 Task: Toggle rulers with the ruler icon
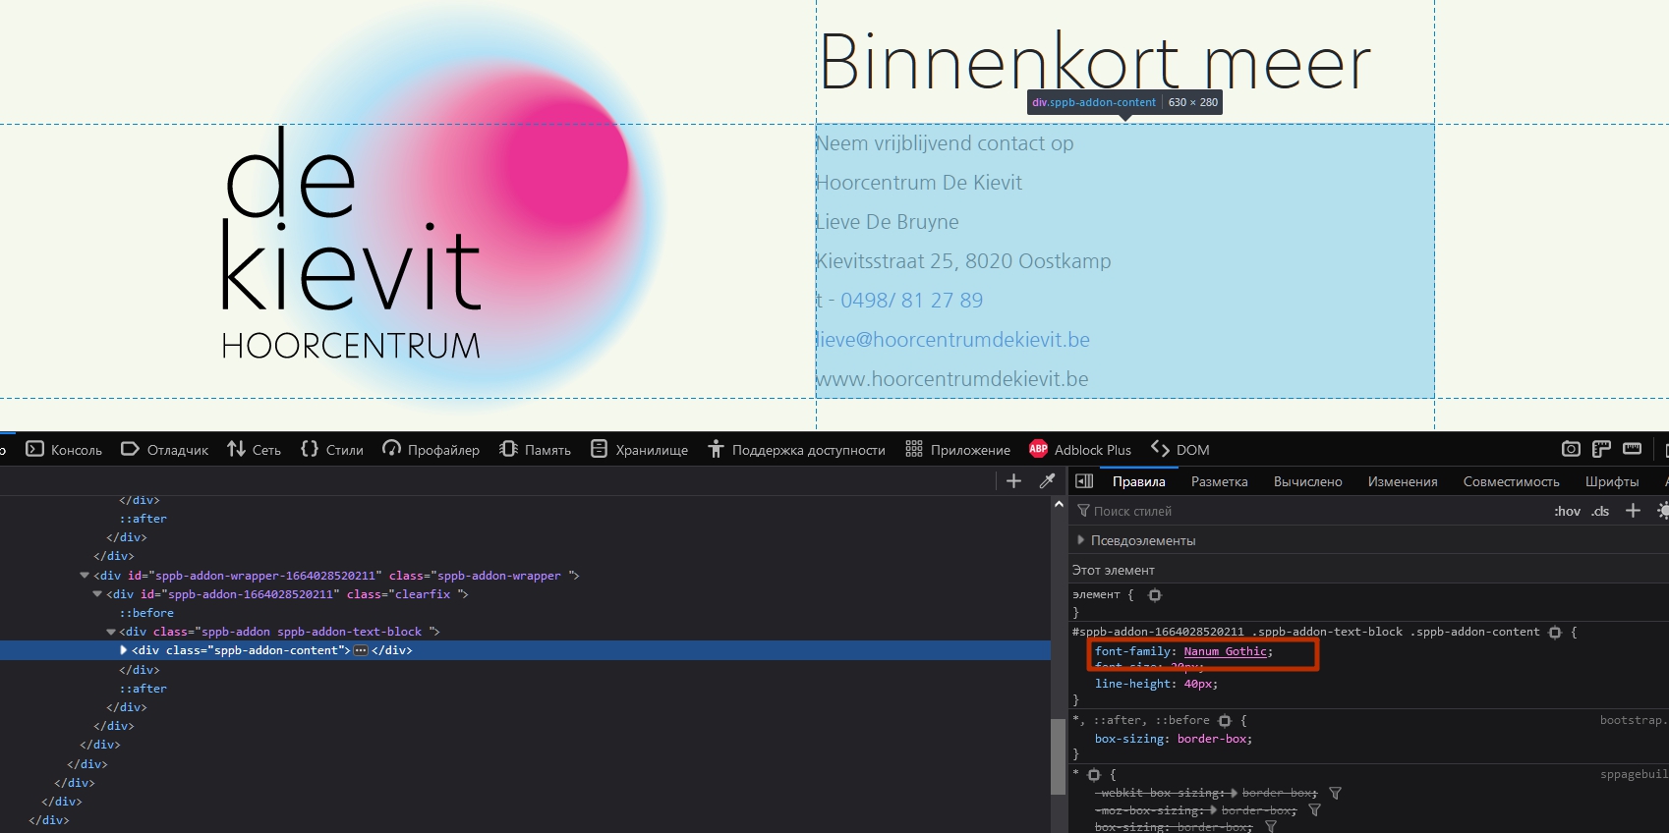1632,449
